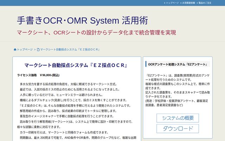Click the line 機械によるダブルチェック(見直し)
Viewport: 225px width, 141px height.
point(73,100)
